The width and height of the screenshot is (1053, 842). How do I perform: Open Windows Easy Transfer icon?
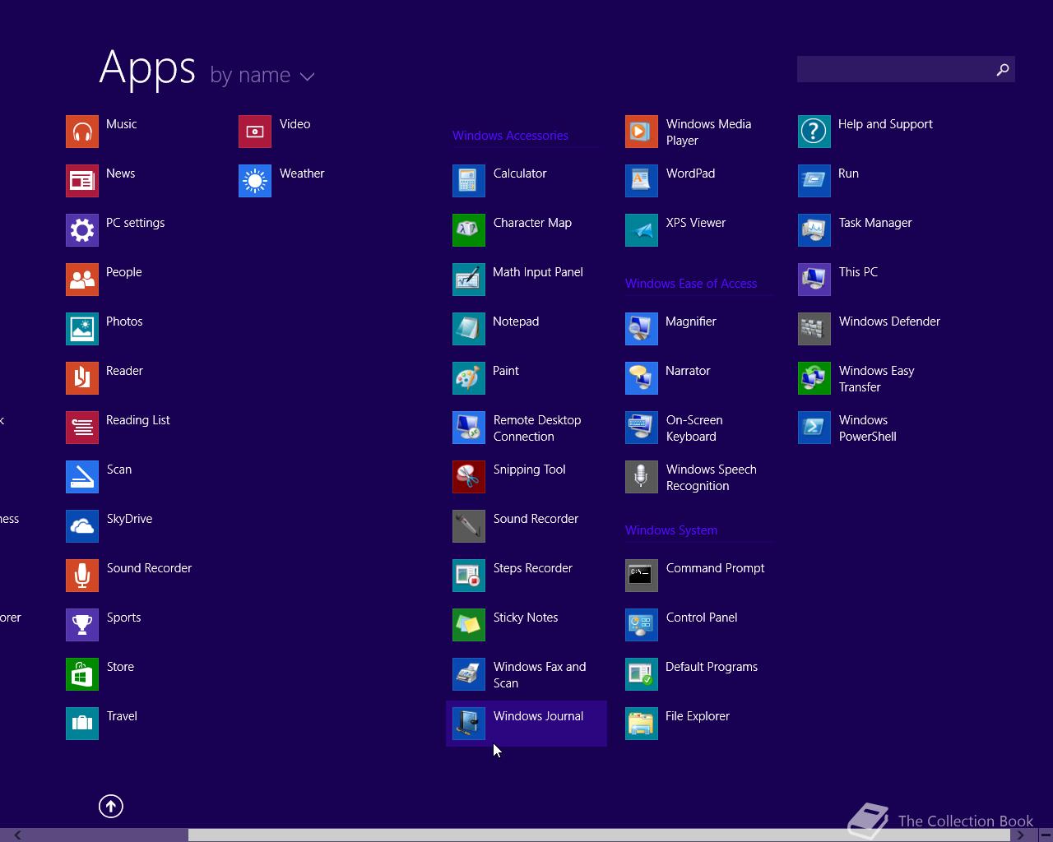click(x=814, y=378)
